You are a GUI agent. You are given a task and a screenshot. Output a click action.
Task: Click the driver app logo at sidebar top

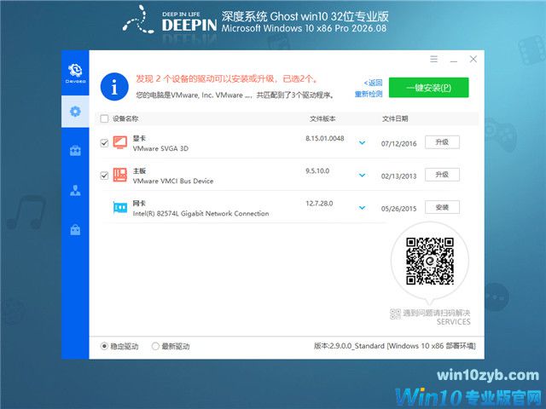point(75,73)
